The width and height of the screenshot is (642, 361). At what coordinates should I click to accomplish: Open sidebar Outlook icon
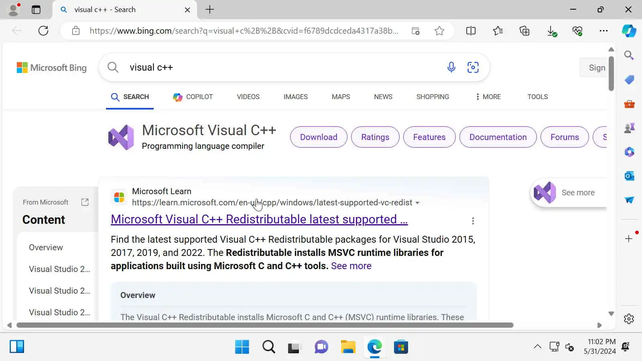tap(629, 176)
